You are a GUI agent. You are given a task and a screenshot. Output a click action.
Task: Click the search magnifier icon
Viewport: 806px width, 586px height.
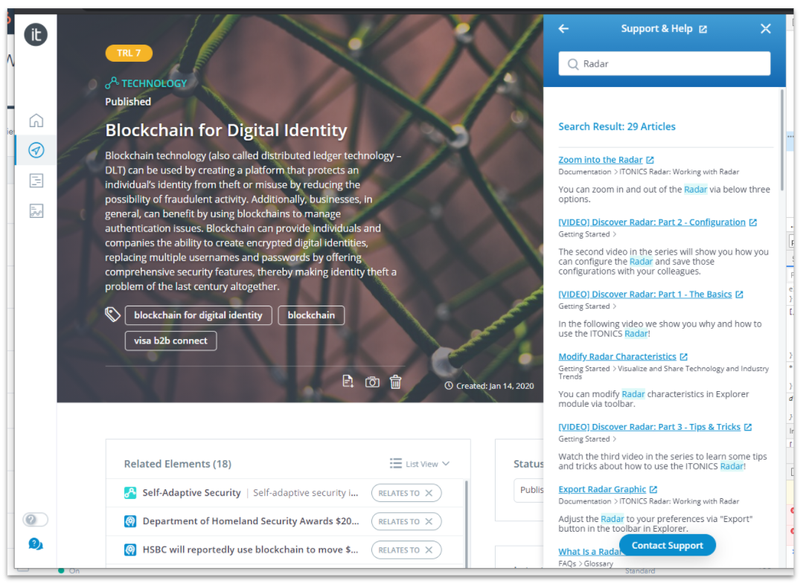pos(572,64)
